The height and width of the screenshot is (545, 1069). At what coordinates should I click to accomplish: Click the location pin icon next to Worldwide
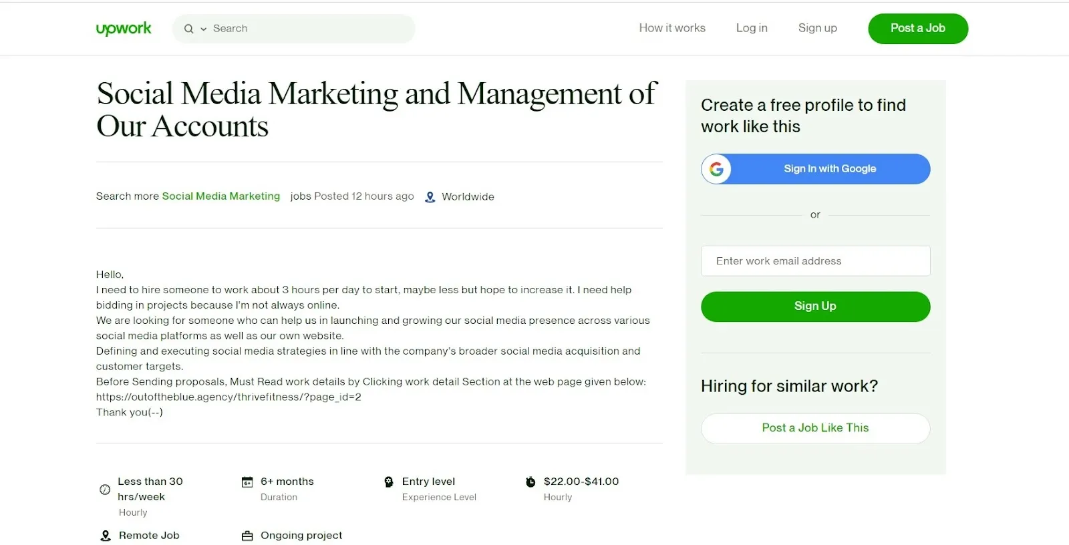point(430,196)
